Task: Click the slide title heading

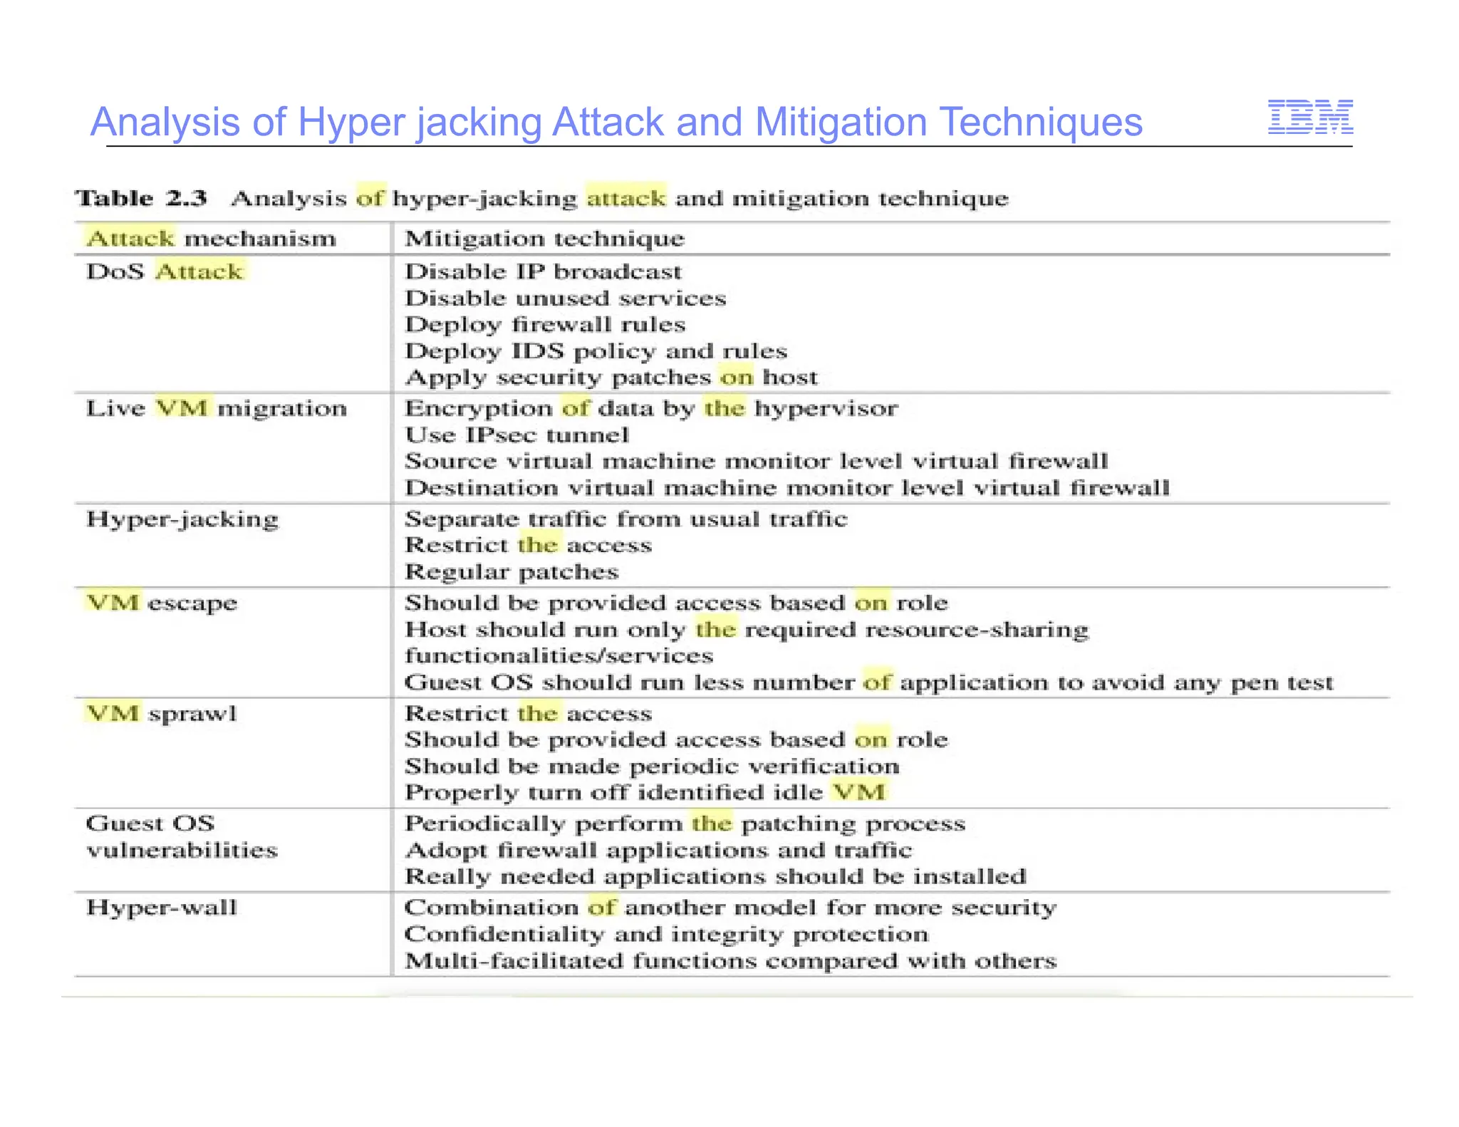Action: tap(616, 122)
